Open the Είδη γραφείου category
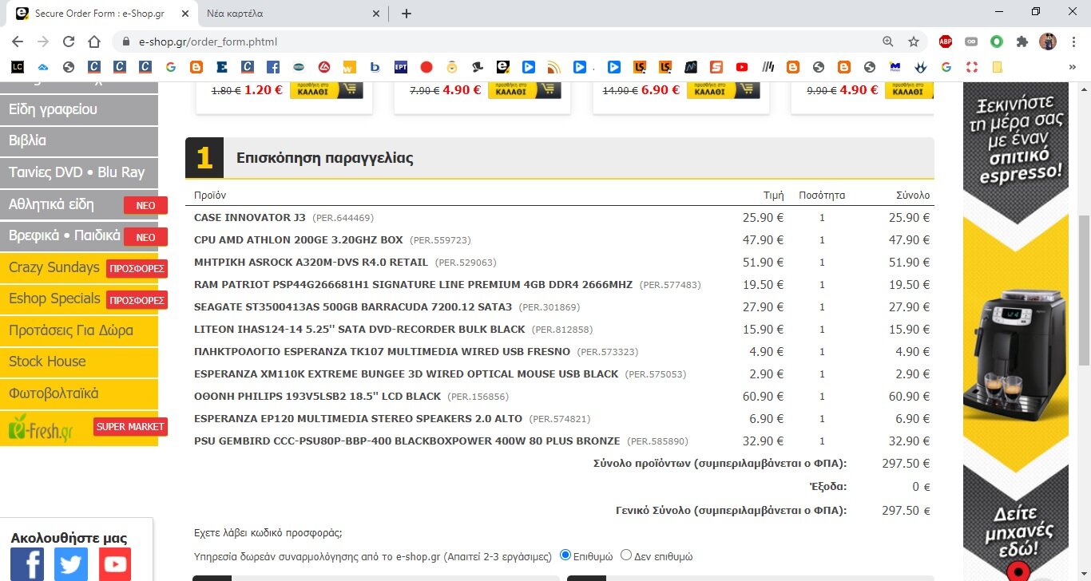Viewport: 1091px width, 581px height. (79, 109)
